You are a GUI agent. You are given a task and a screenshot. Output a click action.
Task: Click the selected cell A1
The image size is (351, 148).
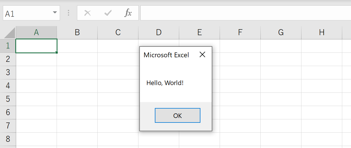(x=36, y=46)
